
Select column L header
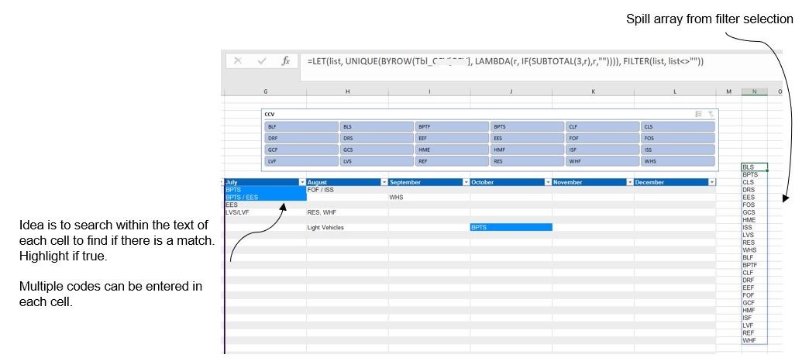(x=675, y=91)
